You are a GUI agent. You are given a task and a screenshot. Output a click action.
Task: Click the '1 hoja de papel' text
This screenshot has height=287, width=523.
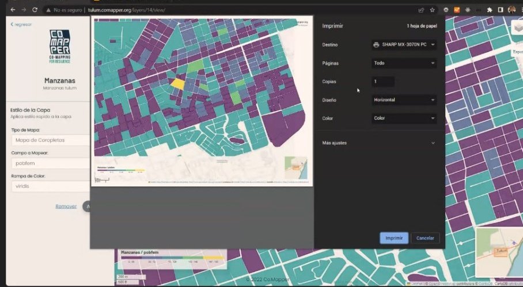[x=422, y=26]
